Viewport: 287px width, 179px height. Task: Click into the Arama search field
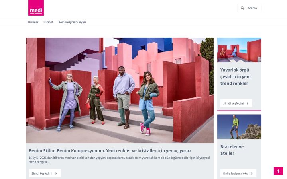[249, 8]
